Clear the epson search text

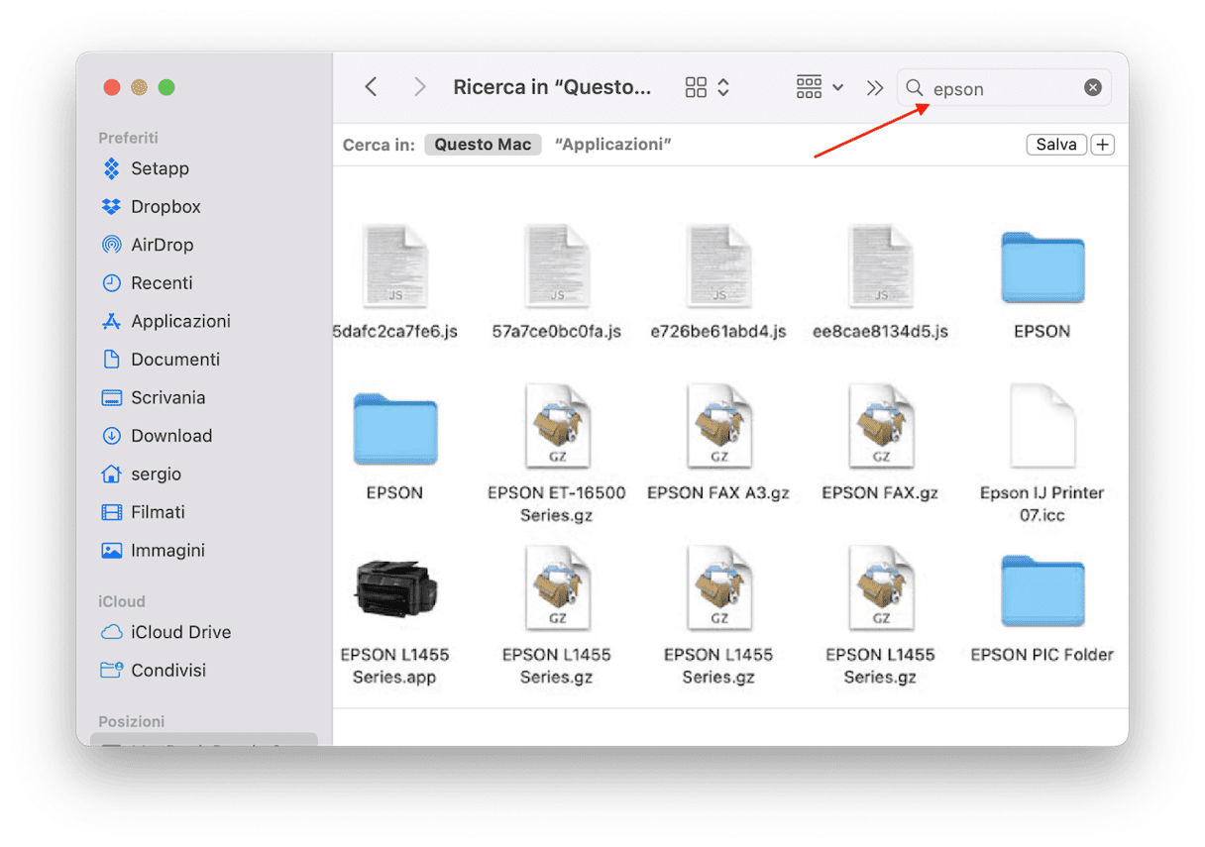[1092, 88]
